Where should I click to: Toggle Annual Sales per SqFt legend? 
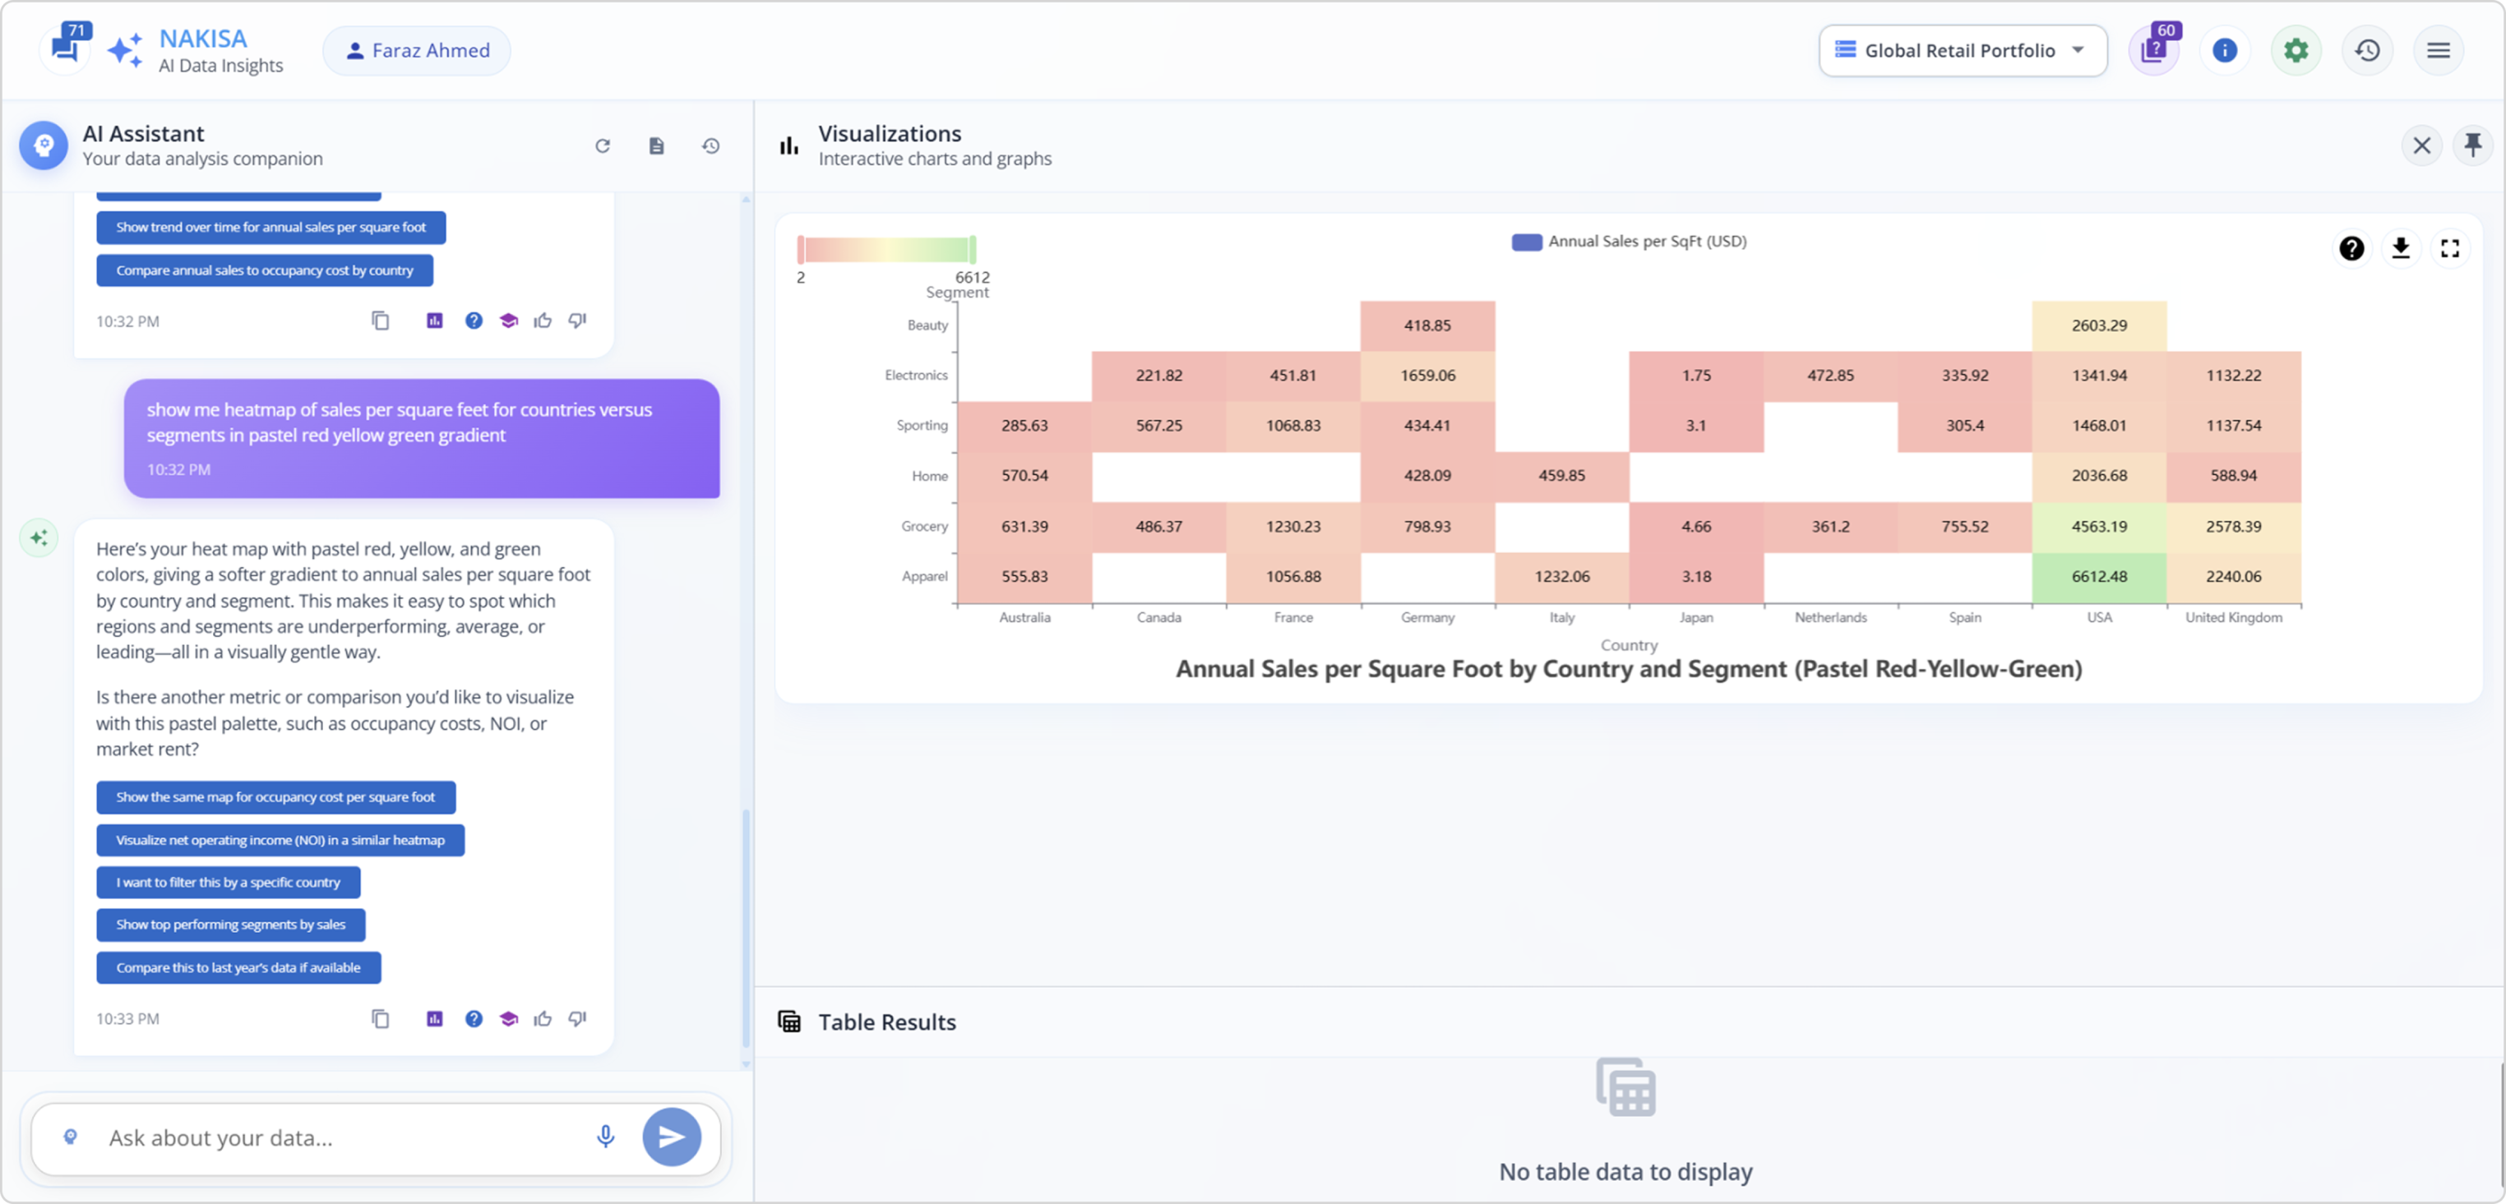(x=1629, y=241)
